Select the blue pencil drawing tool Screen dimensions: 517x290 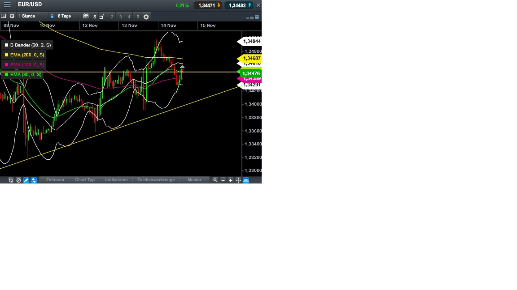point(26,180)
